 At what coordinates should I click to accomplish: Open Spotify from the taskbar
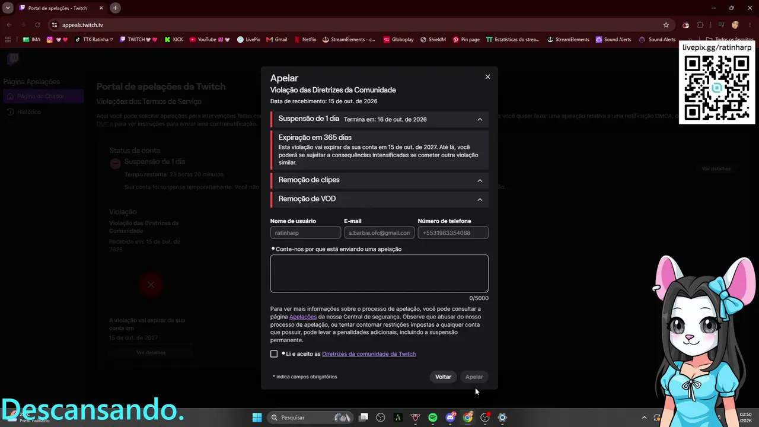[x=433, y=418]
